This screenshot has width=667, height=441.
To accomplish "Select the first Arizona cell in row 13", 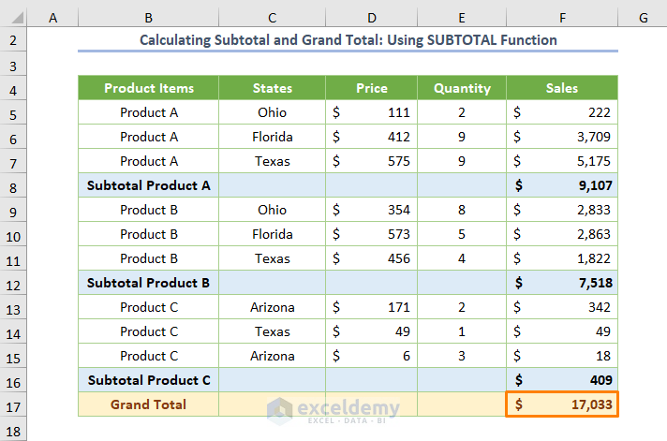I will click(x=272, y=307).
